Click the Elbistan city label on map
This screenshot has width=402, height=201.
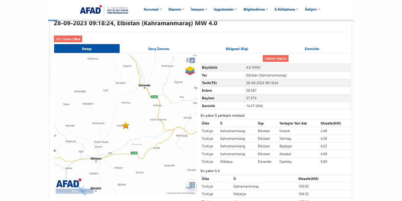(x=96, y=159)
